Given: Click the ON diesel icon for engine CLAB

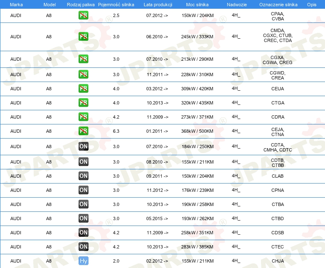Looking at the screenshot, I should pyautogui.click(x=84, y=176).
